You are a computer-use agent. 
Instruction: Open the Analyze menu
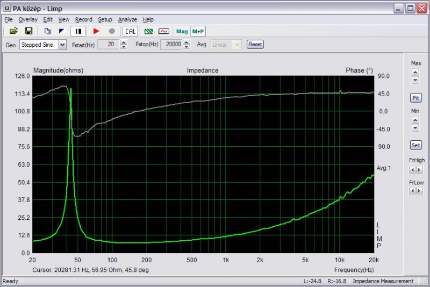(x=127, y=19)
